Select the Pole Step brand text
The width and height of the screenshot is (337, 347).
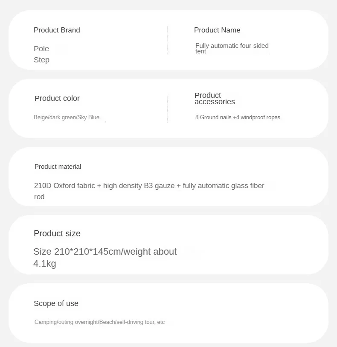pyautogui.click(x=41, y=54)
